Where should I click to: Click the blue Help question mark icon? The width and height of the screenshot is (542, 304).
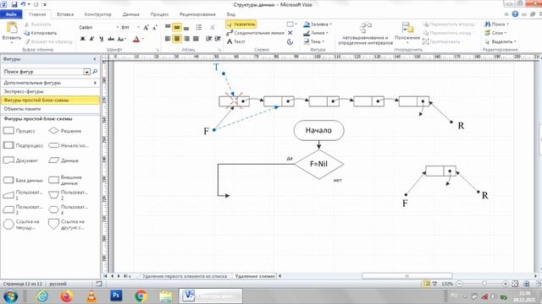[515, 14]
